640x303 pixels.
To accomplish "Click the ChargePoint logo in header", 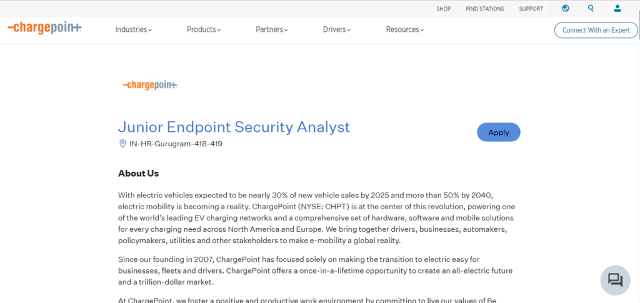I will point(45,28).
